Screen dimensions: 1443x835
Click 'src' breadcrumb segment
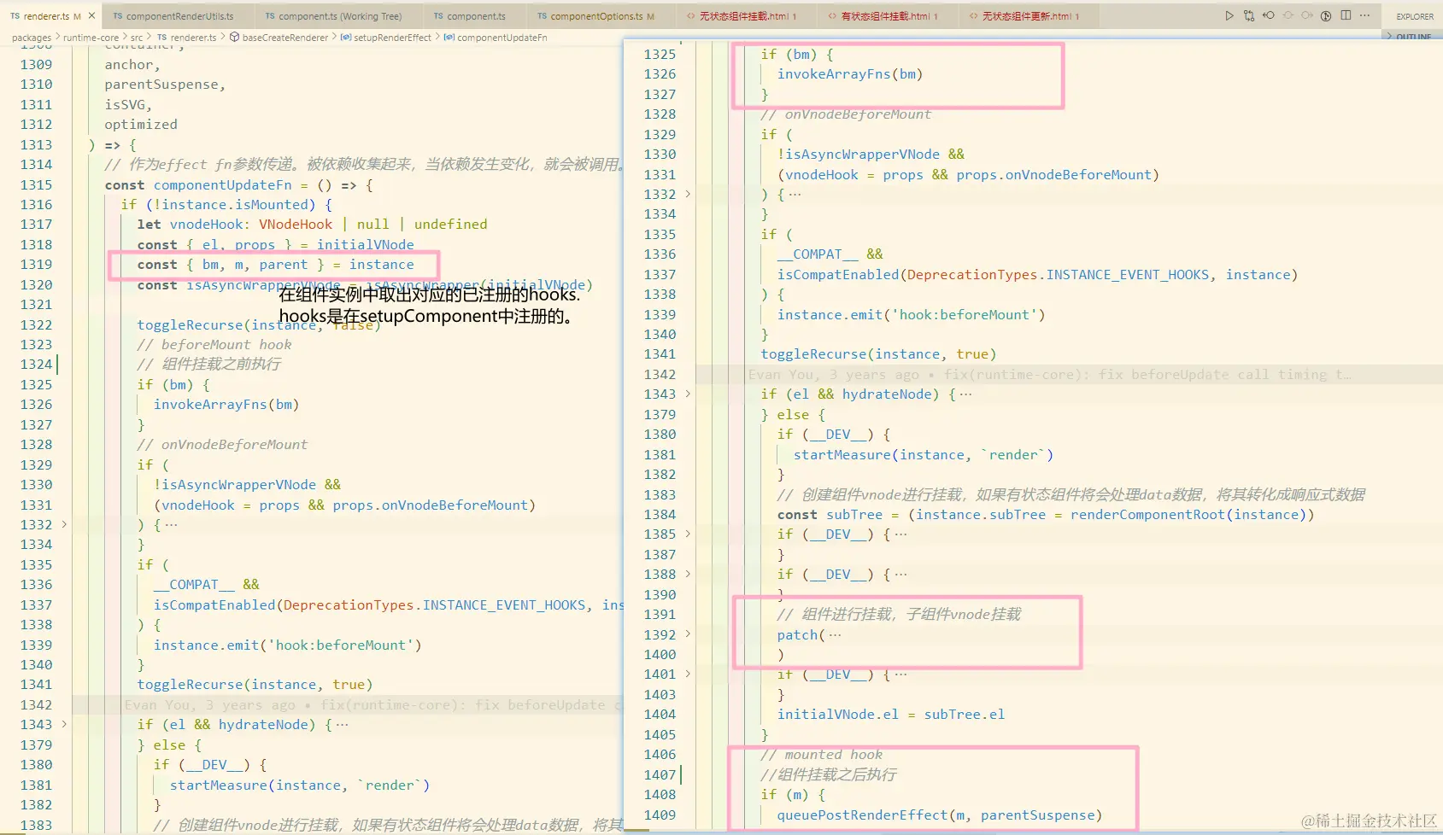tap(137, 38)
